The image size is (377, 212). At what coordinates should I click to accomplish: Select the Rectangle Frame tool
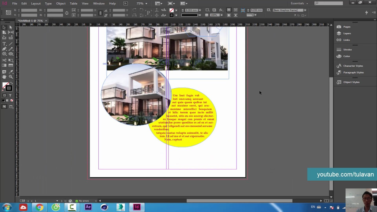(4, 54)
